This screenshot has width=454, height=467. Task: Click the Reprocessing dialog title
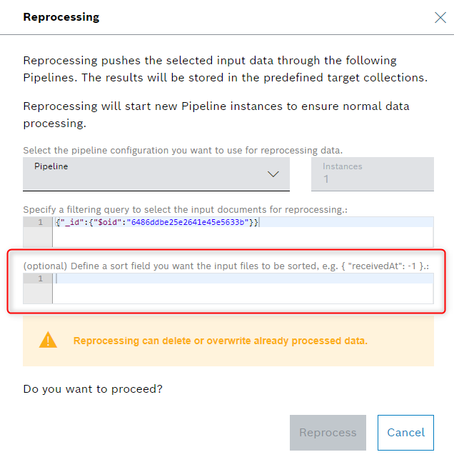pyautogui.click(x=61, y=17)
